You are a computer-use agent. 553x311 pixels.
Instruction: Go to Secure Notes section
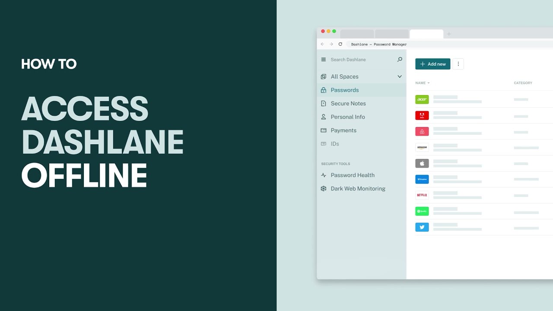(x=348, y=103)
